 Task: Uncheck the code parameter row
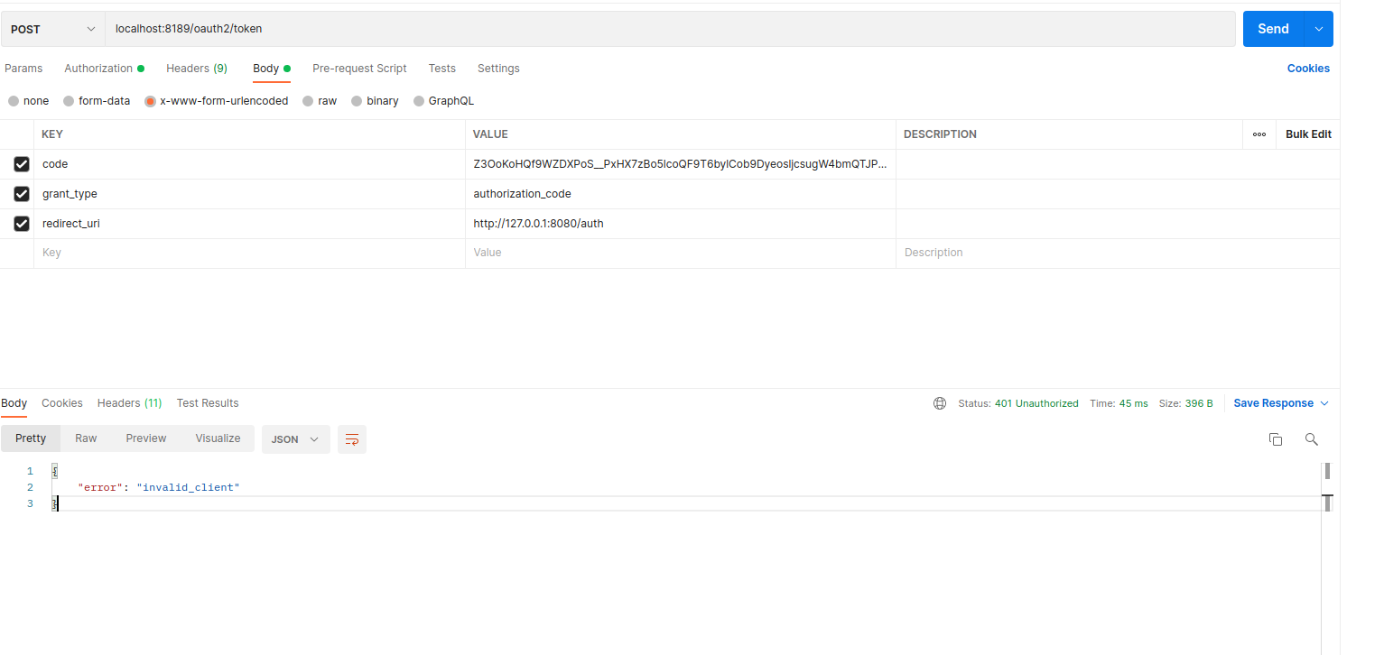[x=22, y=163]
